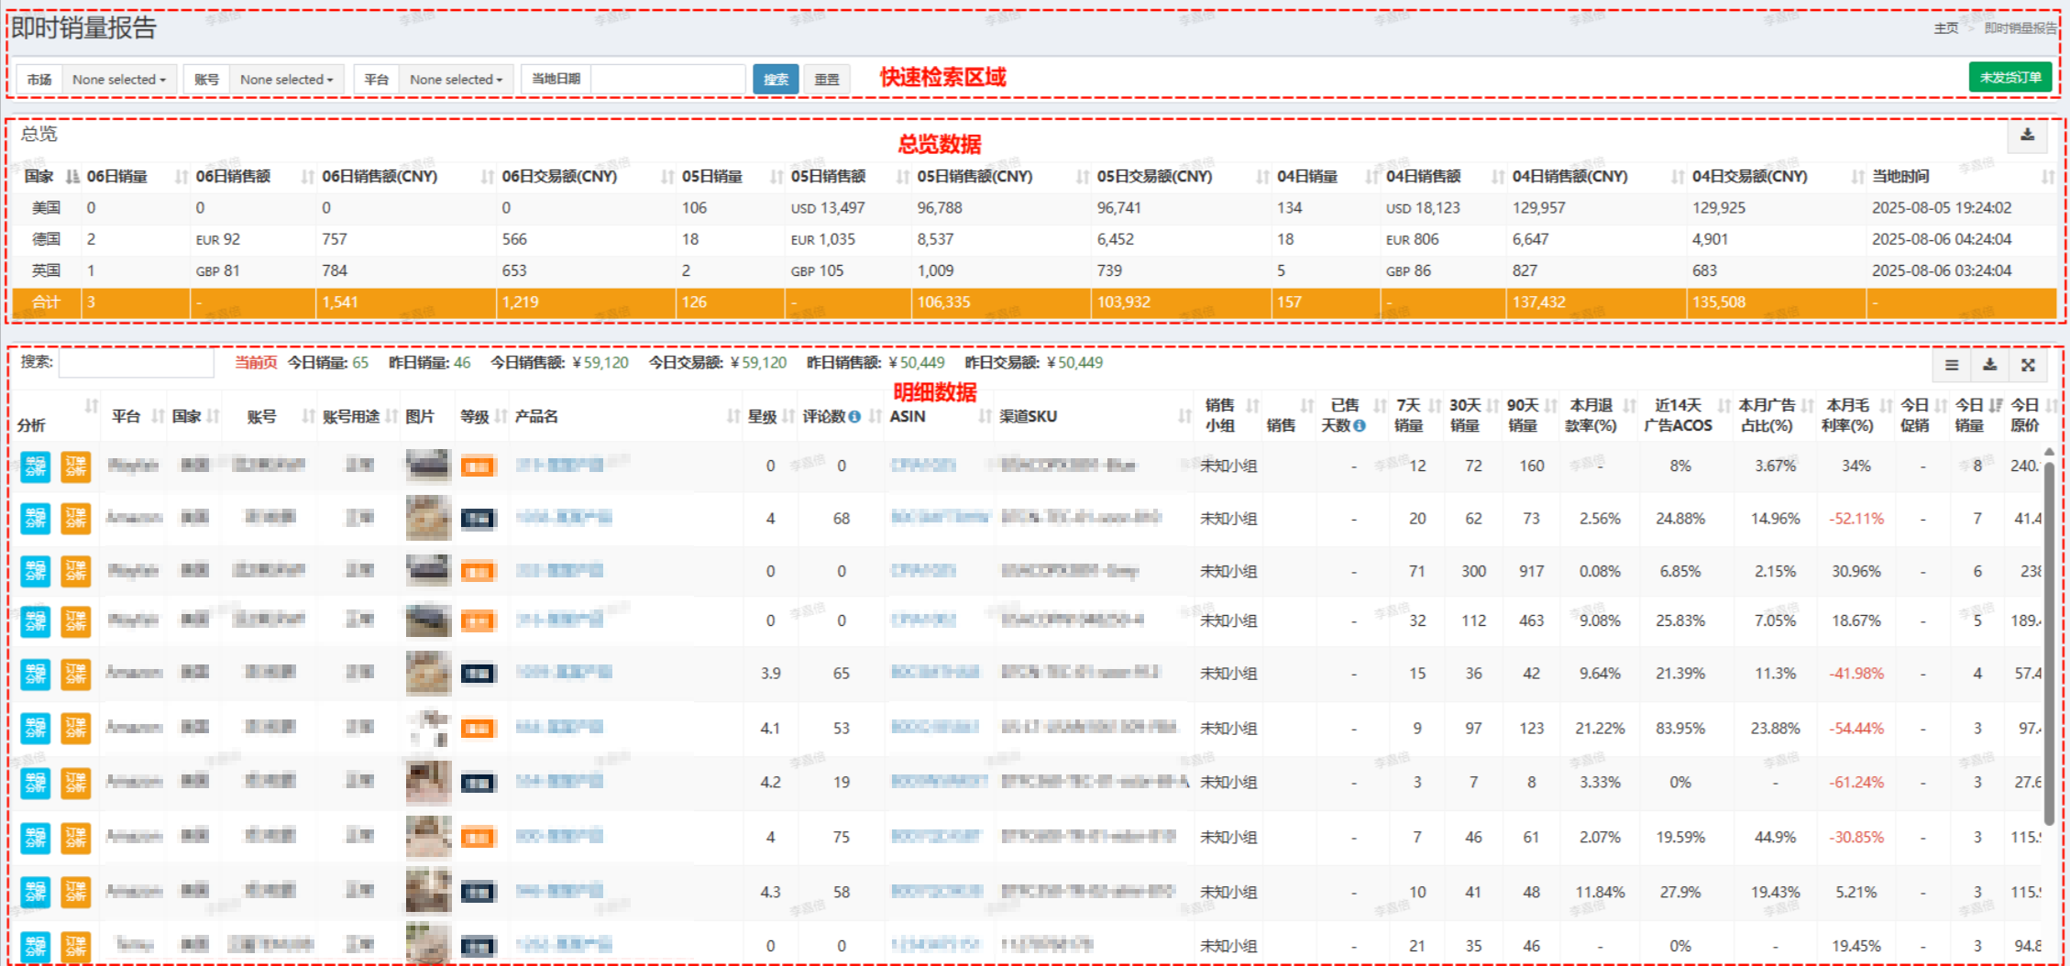Click the 主页 breadcrumb link
2070x966 pixels.
(1945, 28)
